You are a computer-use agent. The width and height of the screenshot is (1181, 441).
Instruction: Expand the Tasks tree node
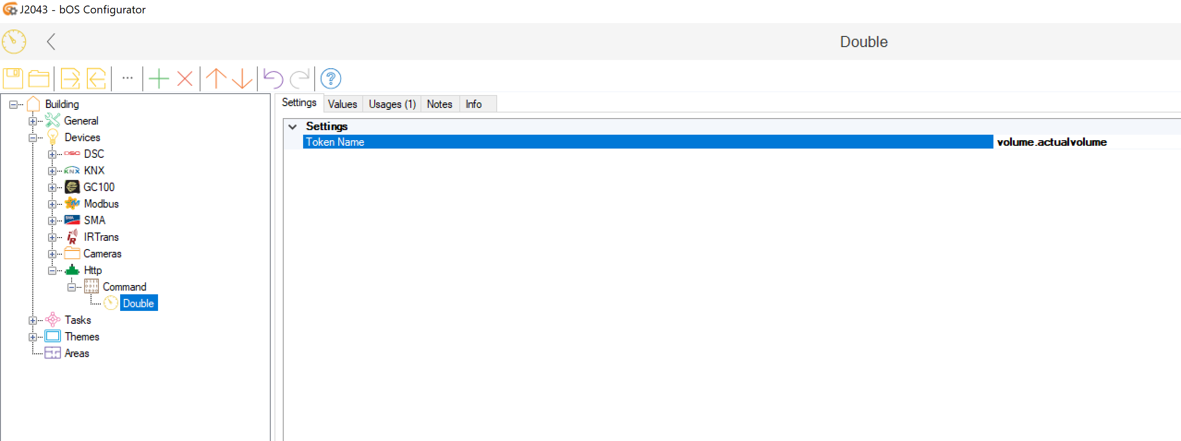click(x=32, y=321)
